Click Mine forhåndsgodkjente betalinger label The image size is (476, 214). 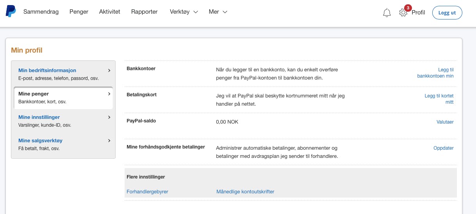[166, 147]
